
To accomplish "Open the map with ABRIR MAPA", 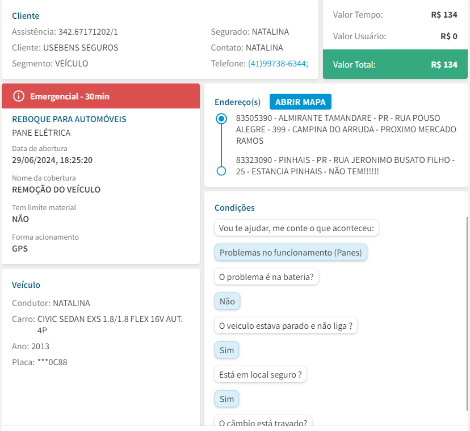I will tap(300, 102).
